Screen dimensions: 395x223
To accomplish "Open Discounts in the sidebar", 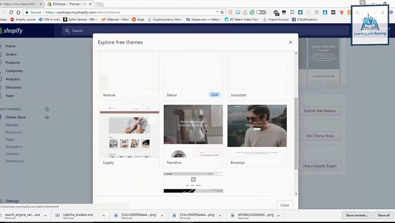I will point(13,87).
